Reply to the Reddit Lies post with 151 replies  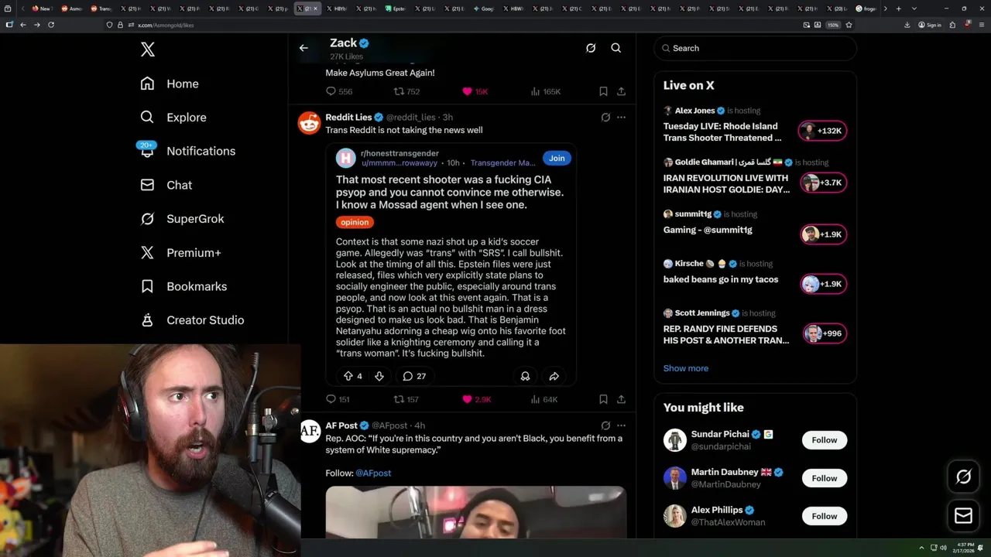pyautogui.click(x=338, y=399)
